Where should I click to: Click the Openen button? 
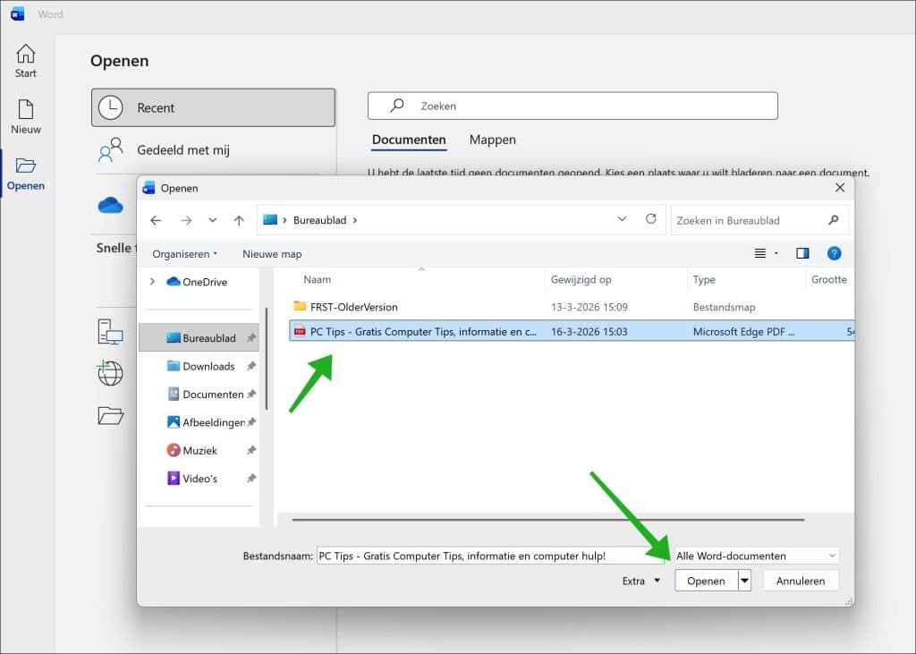pyautogui.click(x=706, y=581)
